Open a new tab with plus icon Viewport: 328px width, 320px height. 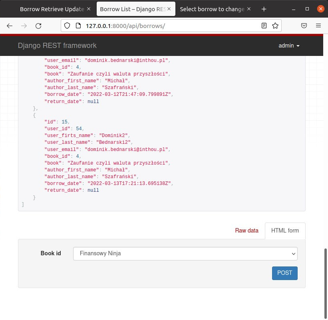click(264, 9)
